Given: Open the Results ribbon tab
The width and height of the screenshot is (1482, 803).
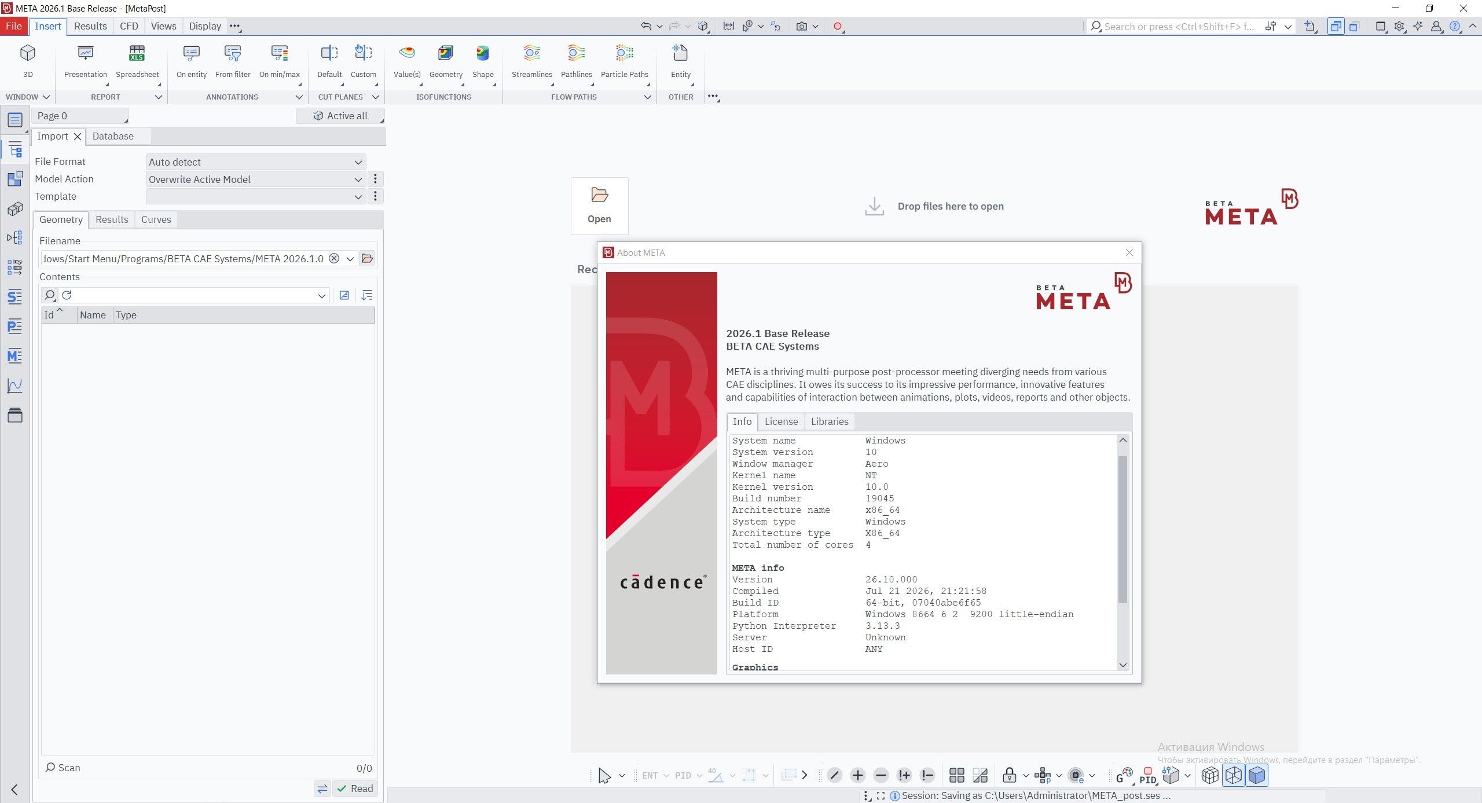Looking at the screenshot, I should tap(90, 26).
